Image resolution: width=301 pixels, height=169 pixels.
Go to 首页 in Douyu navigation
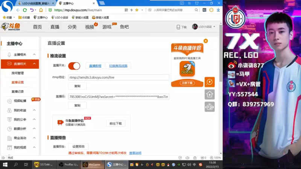[x=37, y=27]
